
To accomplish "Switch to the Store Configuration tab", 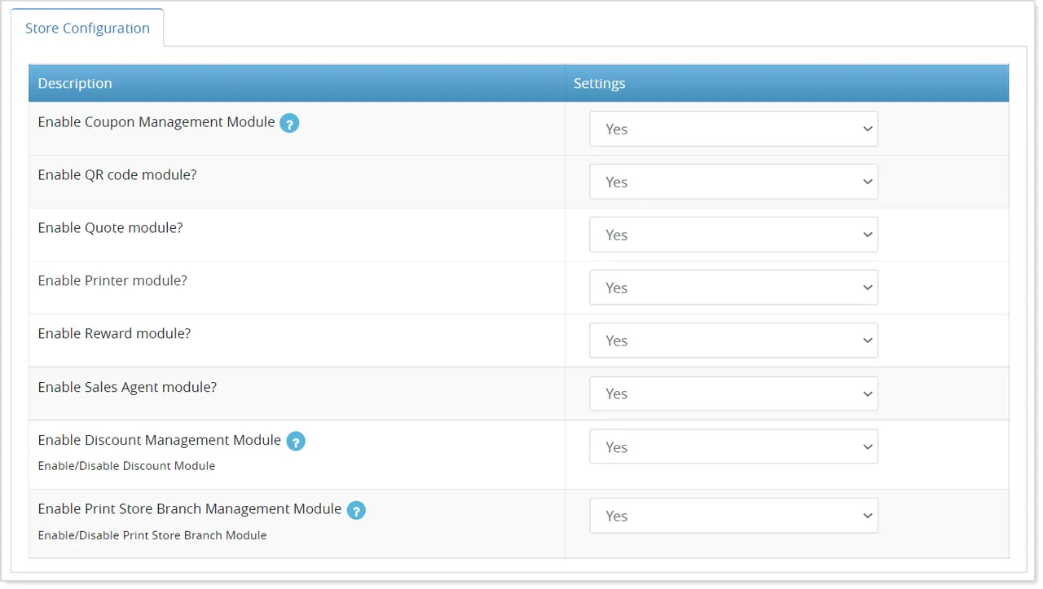I will click(87, 28).
